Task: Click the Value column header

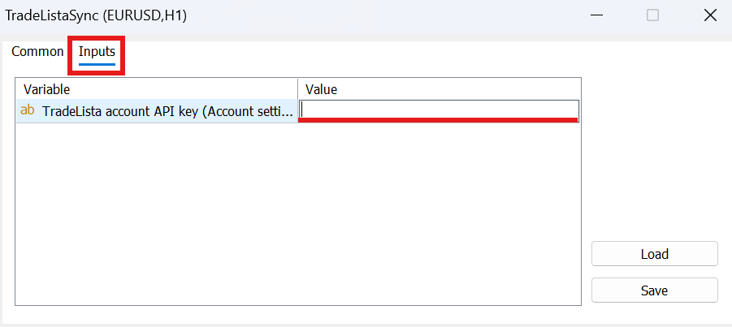Action: (440, 89)
